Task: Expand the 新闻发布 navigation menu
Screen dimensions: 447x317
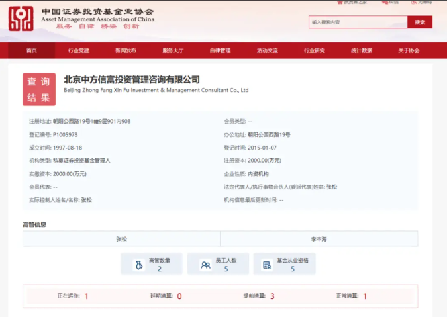Action: [126, 50]
